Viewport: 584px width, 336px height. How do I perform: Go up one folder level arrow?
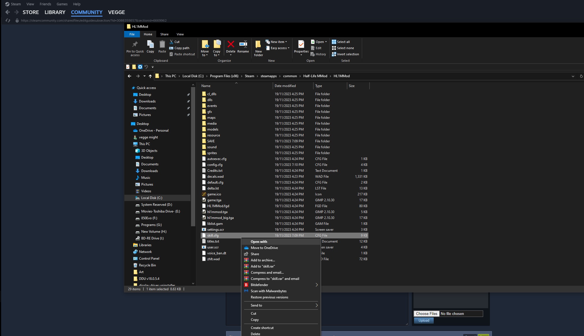coord(150,76)
